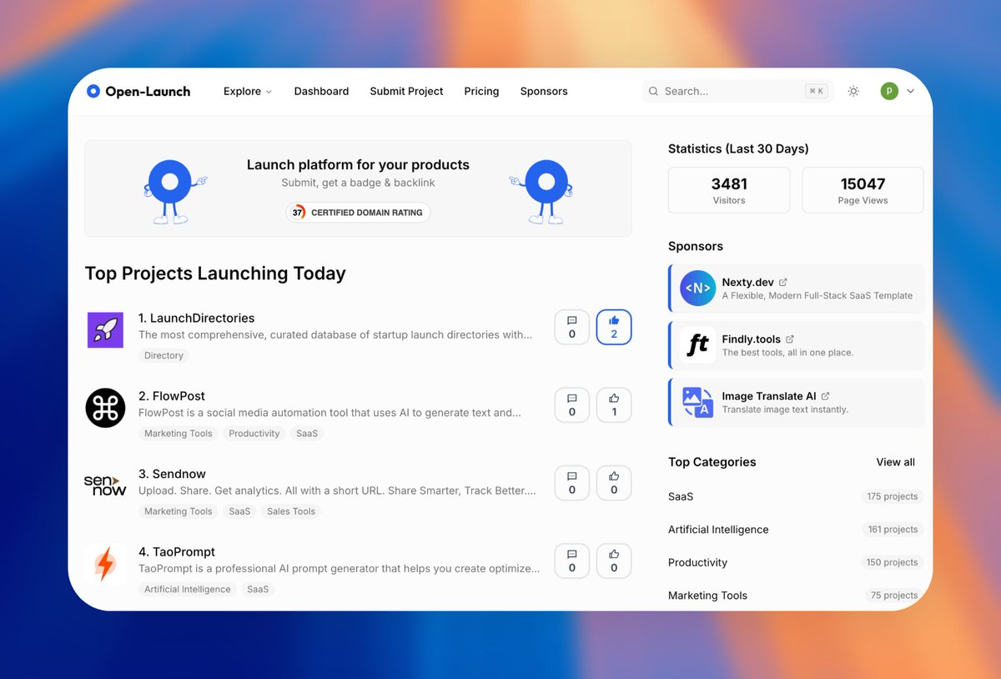The width and height of the screenshot is (1001, 679).
Task: Open the Submit Project page
Action: click(x=406, y=92)
